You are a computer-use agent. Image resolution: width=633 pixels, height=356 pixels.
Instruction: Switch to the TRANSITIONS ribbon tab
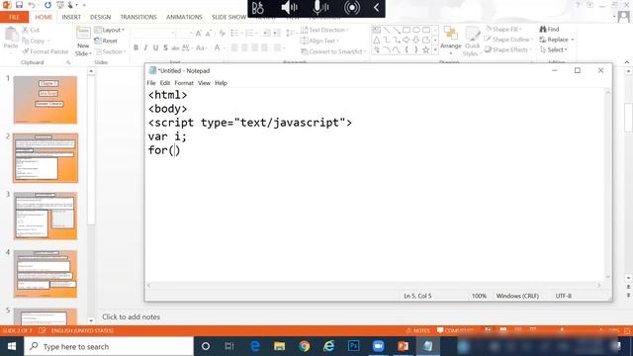point(138,17)
